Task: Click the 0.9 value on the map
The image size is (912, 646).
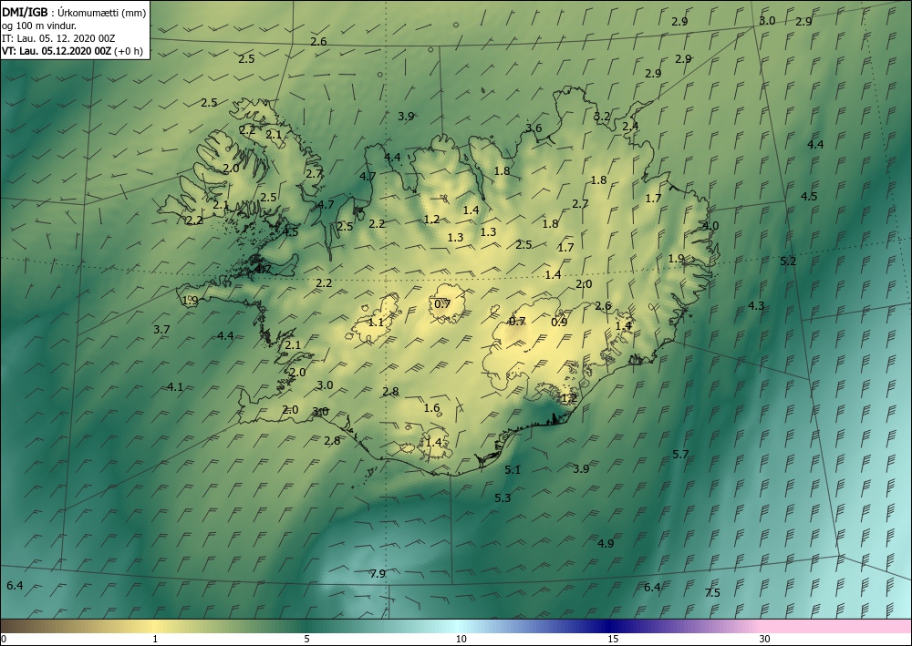Action: pos(559,322)
